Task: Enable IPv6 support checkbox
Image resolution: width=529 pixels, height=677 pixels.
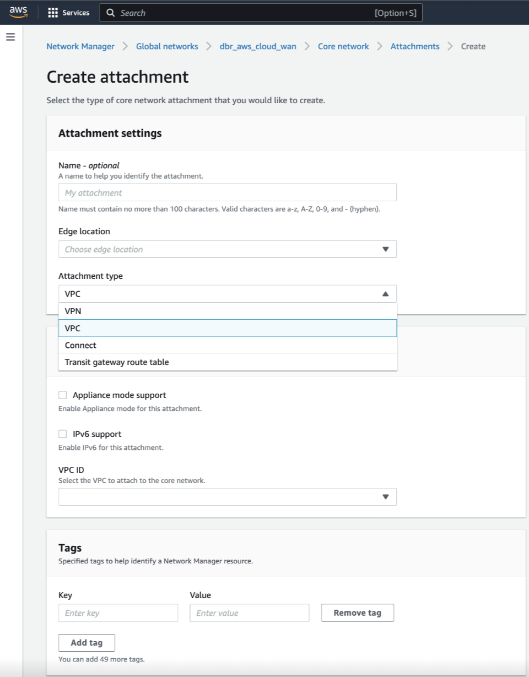Action: [x=63, y=434]
